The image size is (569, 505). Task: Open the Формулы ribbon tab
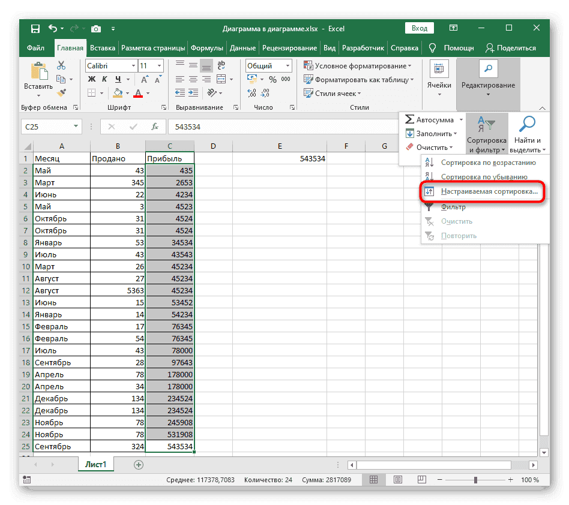[x=207, y=48]
